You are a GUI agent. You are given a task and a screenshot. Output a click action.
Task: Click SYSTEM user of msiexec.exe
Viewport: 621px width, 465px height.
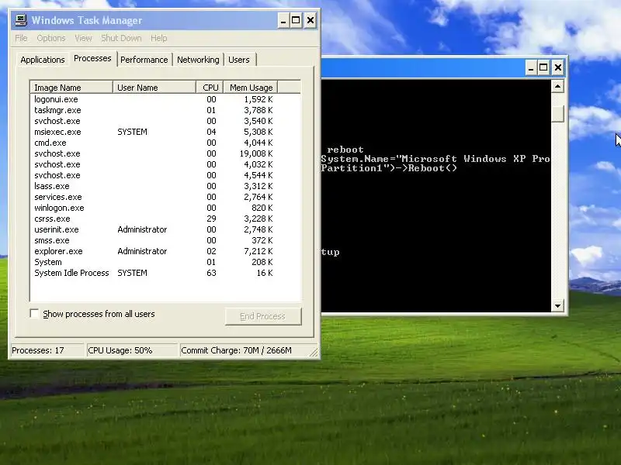click(132, 132)
